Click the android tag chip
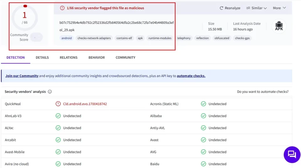This screenshot has width=301, height=168. 66,38
